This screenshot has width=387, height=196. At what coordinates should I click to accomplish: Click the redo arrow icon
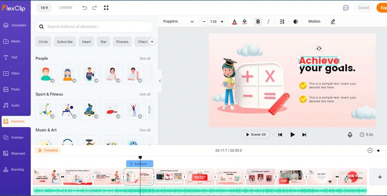coord(94,7)
